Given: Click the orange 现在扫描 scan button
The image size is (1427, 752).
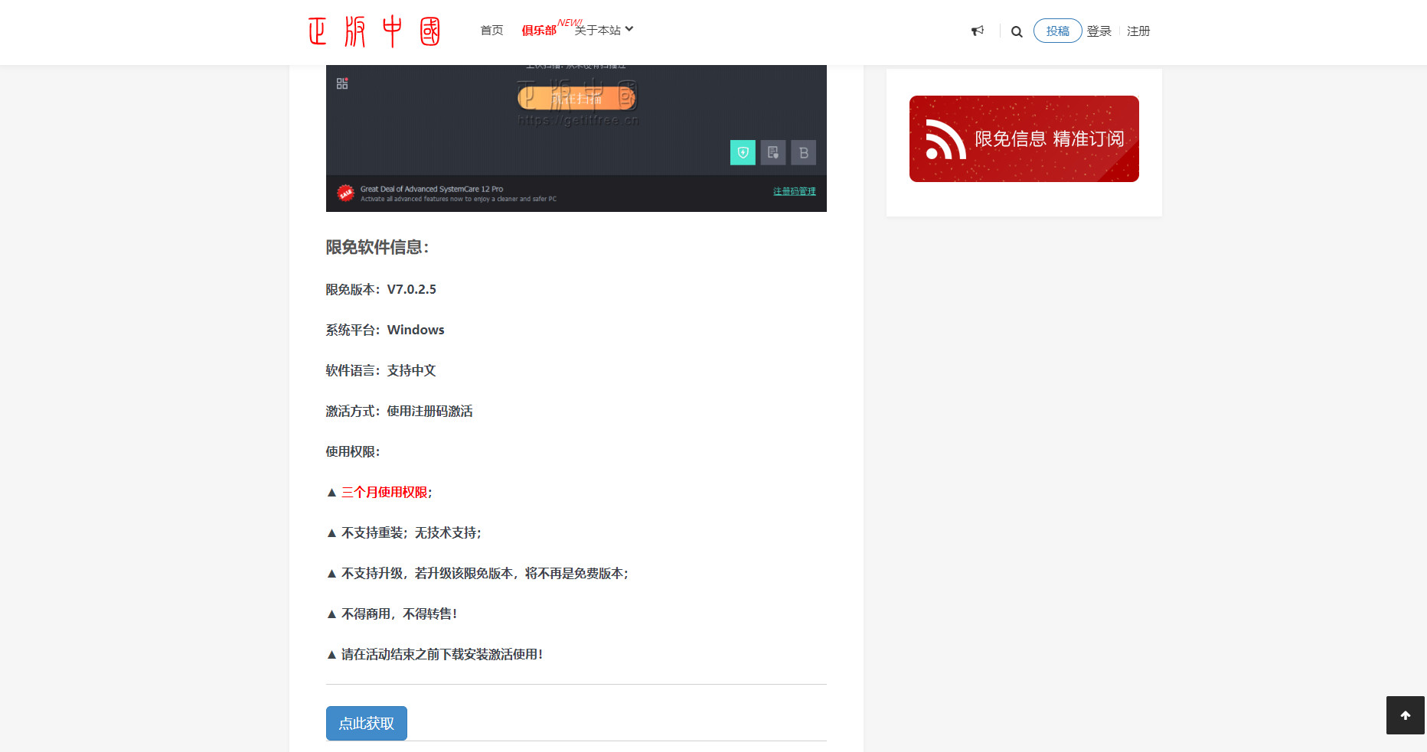Looking at the screenshot, I should point(576,98).
